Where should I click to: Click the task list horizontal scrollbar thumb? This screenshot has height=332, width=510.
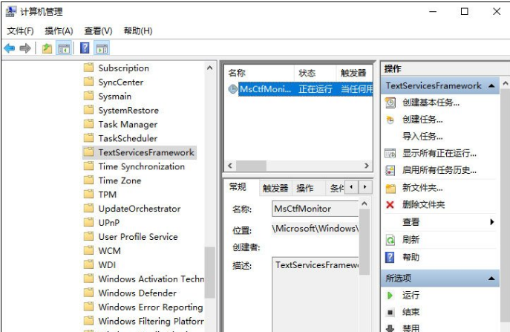point(251,166)
